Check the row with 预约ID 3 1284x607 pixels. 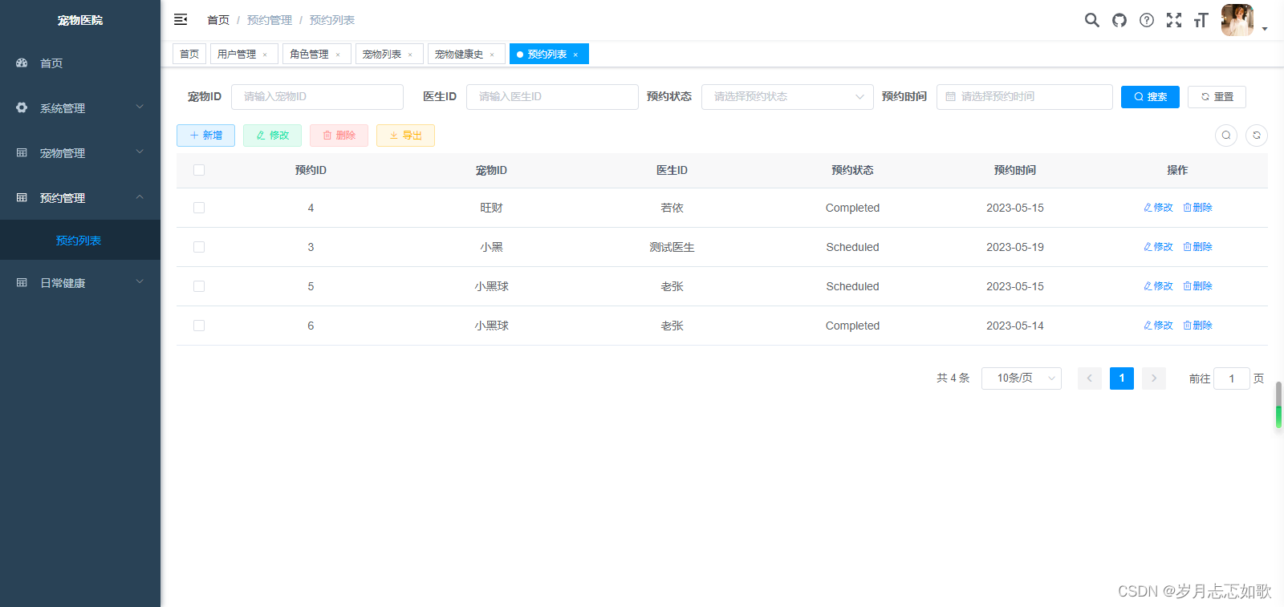pos(199,247)
